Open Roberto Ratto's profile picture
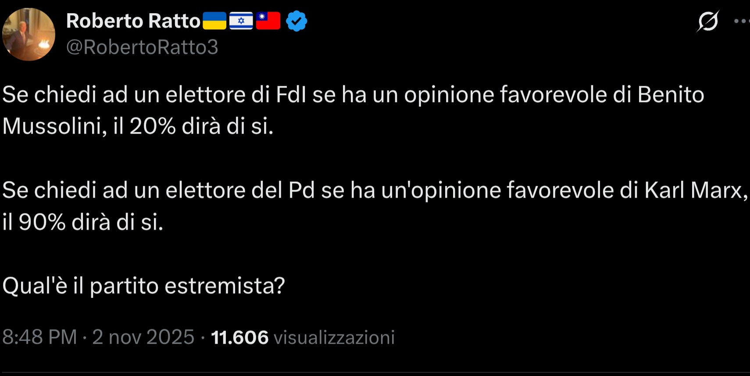Screen dimensions: 750x376 tap(29, 34)
